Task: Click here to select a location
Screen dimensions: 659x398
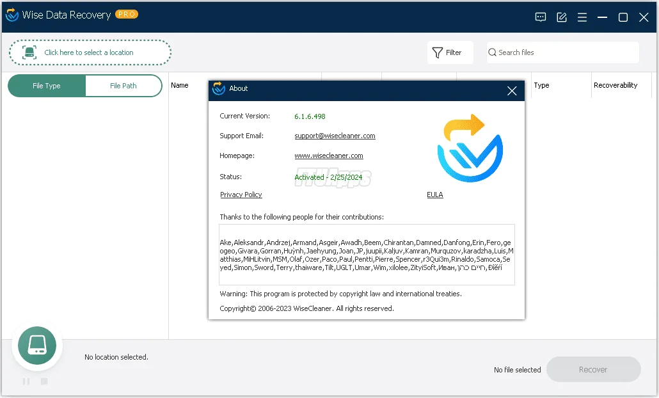Action: [90, 52]
